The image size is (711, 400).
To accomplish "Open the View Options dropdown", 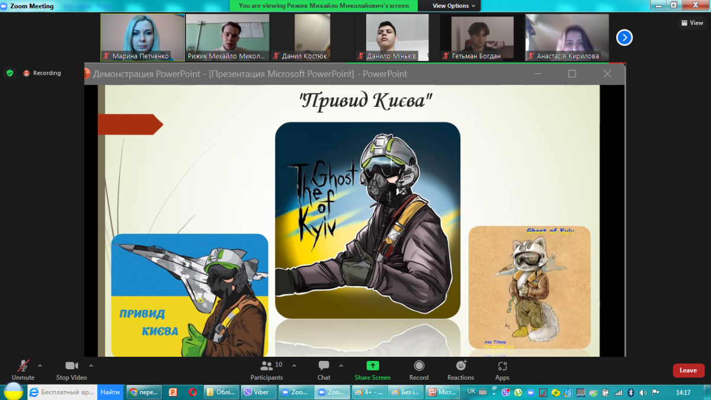I will (x=454, y=6).
